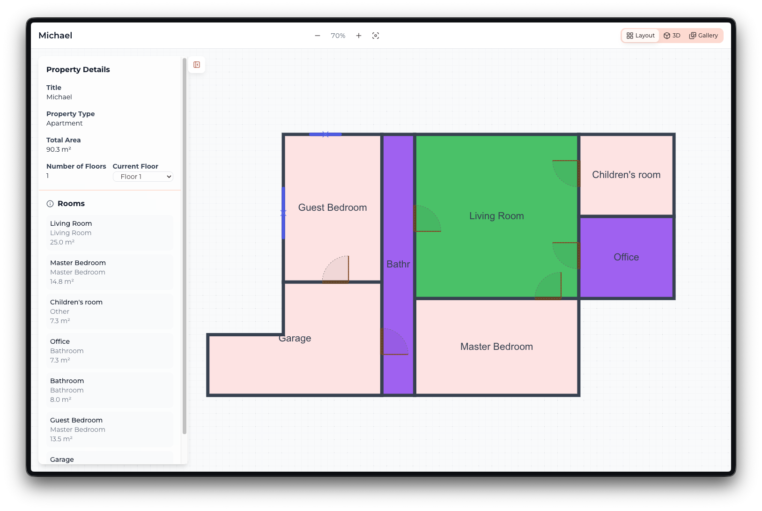This screenshot has width=762, height=511.
Task: Select the fit-to-screen focus icon in toolbar
Action: point(376,35)
